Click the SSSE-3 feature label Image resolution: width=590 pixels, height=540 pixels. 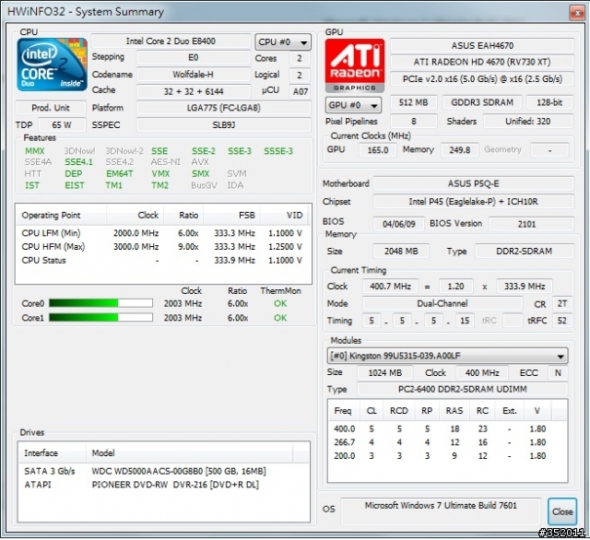[x=278, y=151]
